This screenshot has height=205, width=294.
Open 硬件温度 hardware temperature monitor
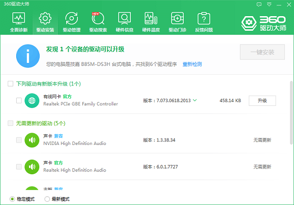pyautogui.click(x=151, y=22)
